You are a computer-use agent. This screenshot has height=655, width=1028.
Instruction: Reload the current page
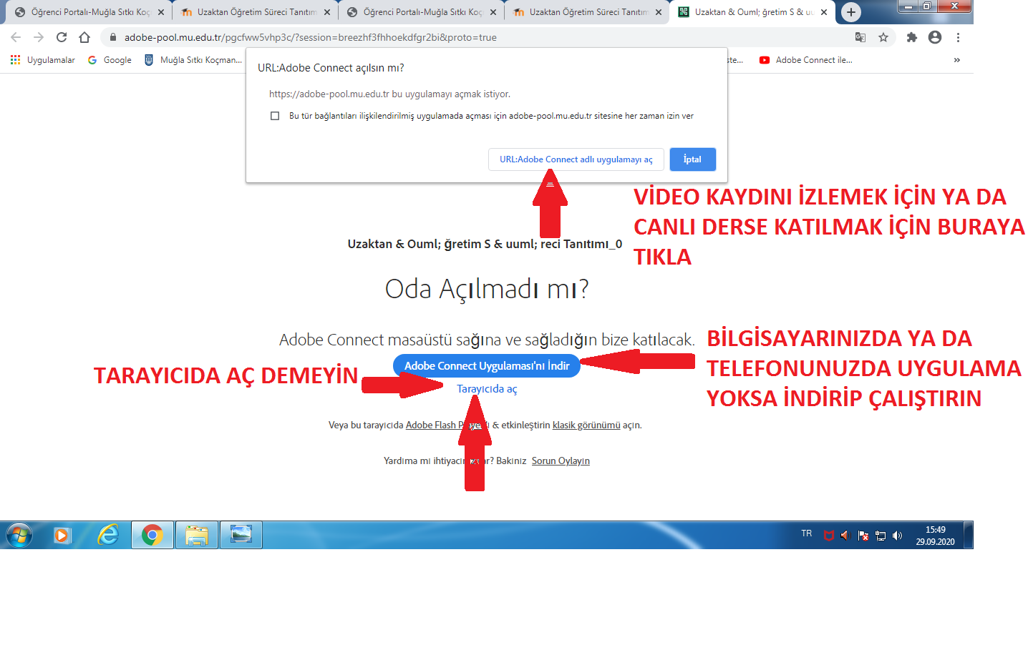tap(62, 37)
